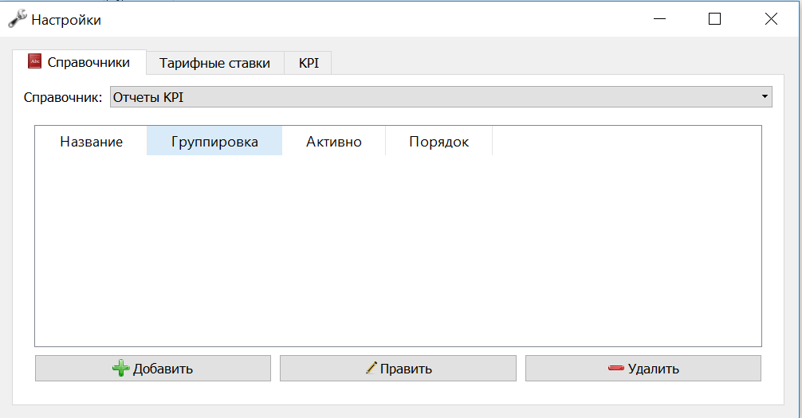Click the Добавить button
The width and height of the screenshot is (802, 418).
pyautogui.click(x=153, y=369)
